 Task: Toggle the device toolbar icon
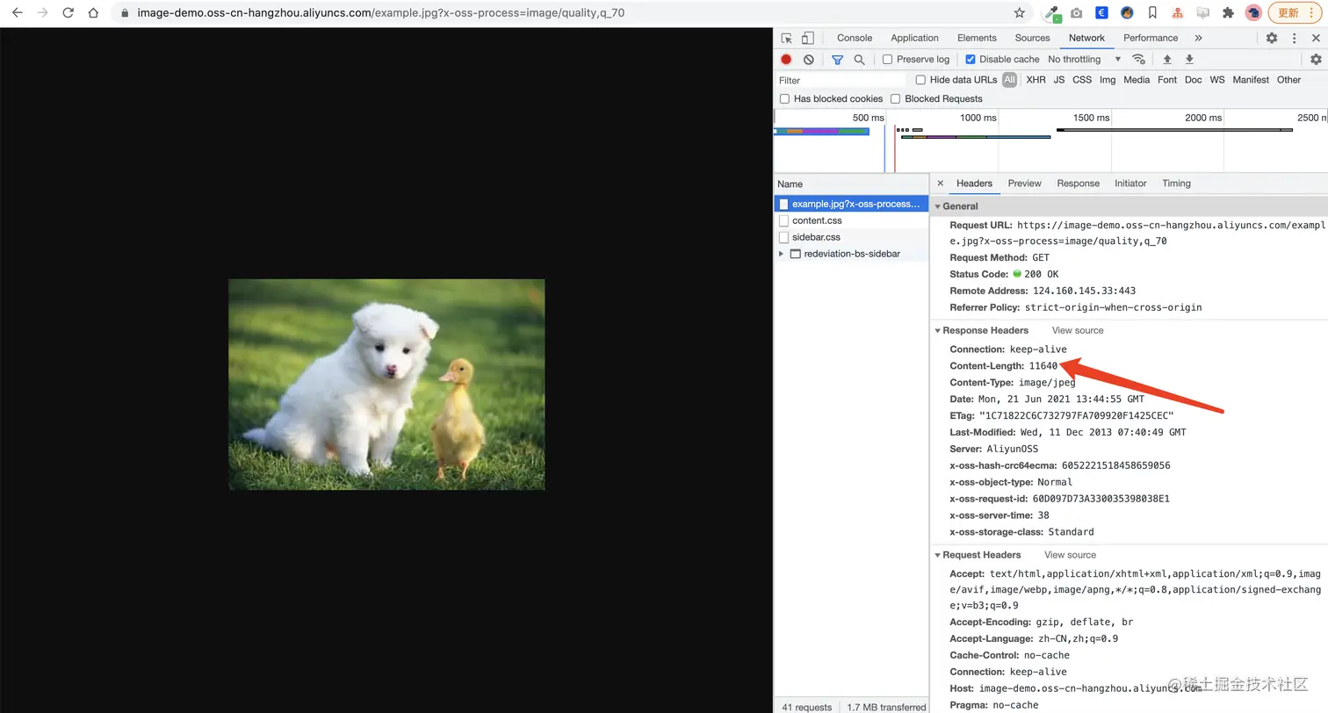point(807,39)
